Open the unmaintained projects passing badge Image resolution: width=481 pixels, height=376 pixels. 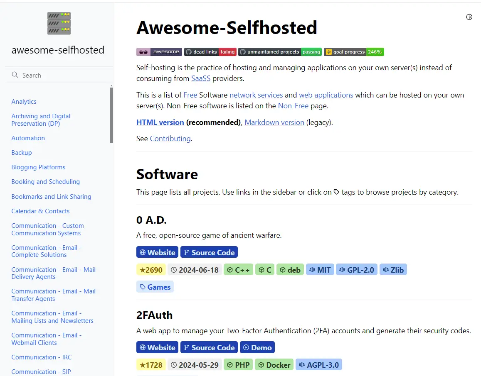tap(279, 52)
